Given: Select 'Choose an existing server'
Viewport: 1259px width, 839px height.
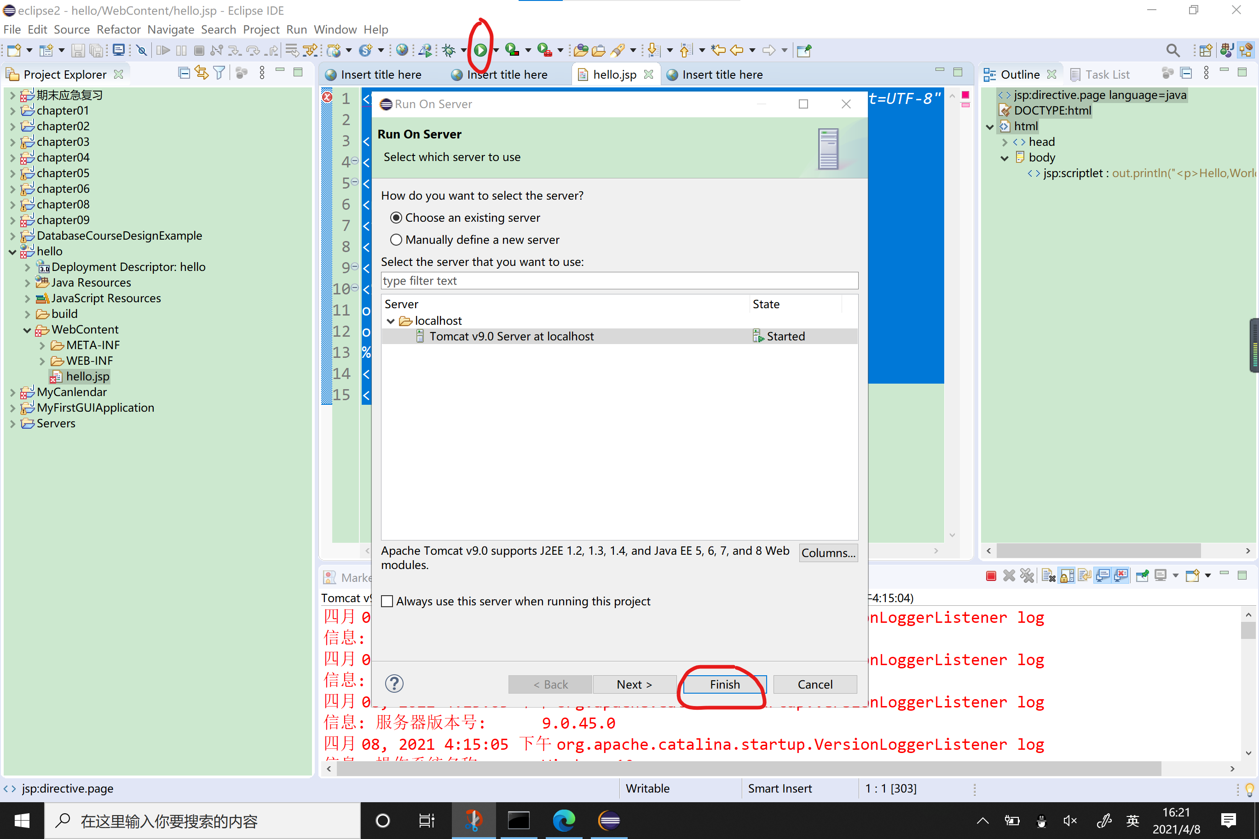Looking at the screenshot, I should (396, 217).
